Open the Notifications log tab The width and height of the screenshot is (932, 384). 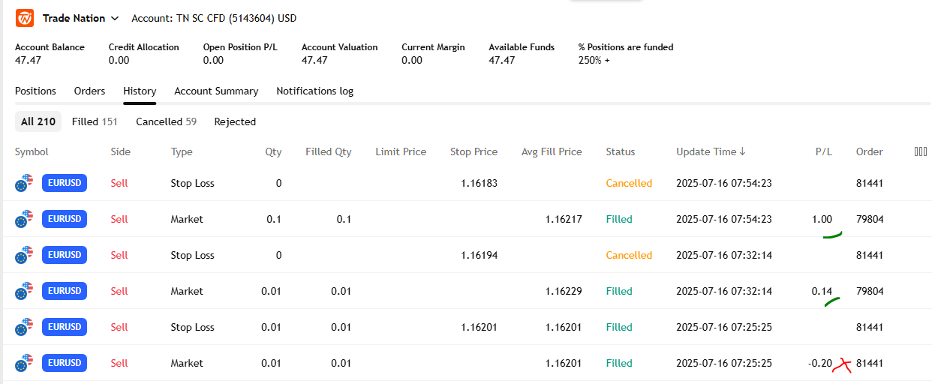[314, 91]
